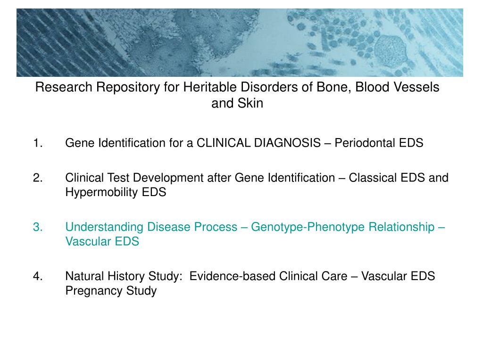Click Vascular EDS teal text in item 3

(102, 241)
